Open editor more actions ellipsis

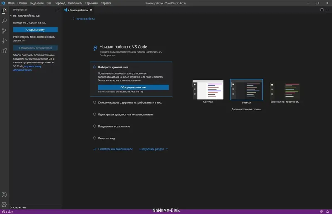pyautogui.click(x=327, y=10)
